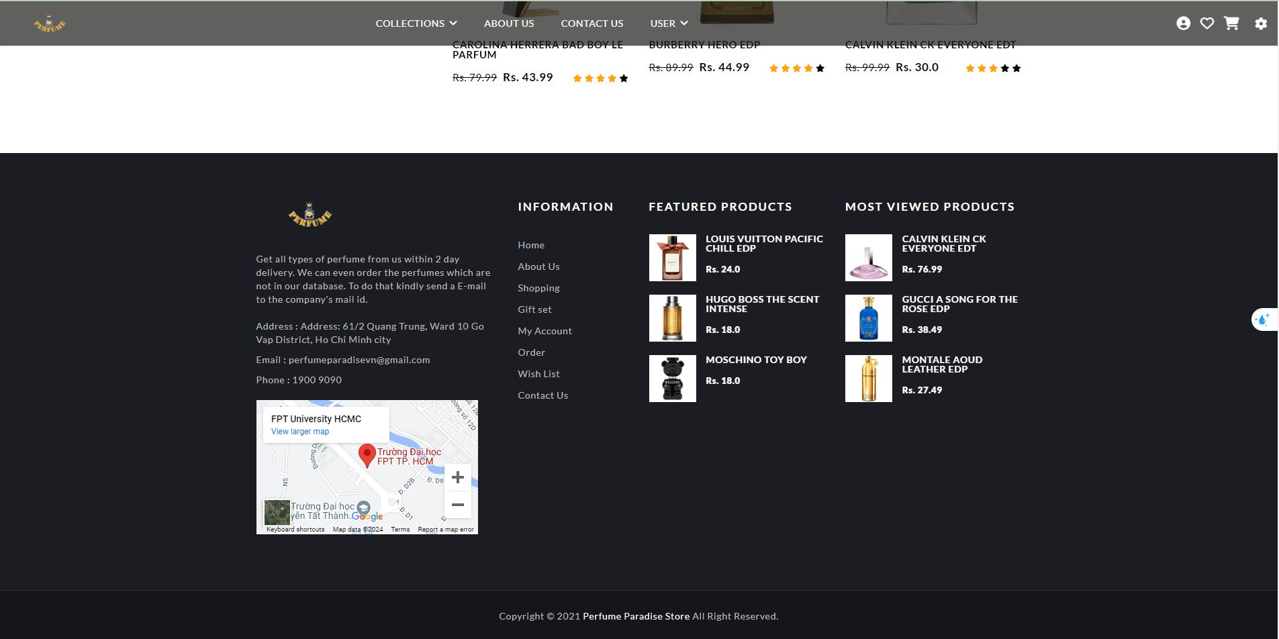
Task: Open Hugo Boss The Scent Intense thumbnail
Action: (x=673, y=318)
